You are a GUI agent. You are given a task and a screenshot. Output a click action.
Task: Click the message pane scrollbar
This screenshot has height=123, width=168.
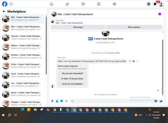[163, 67]
